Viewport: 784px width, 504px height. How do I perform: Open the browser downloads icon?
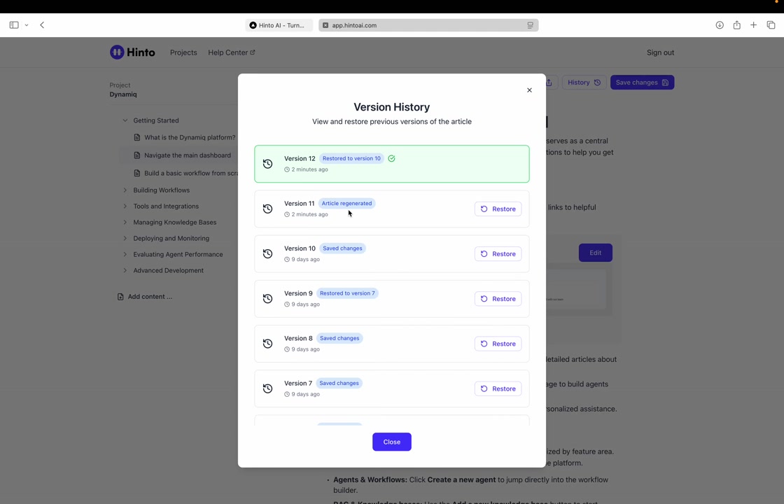click(x=720, y=25)
